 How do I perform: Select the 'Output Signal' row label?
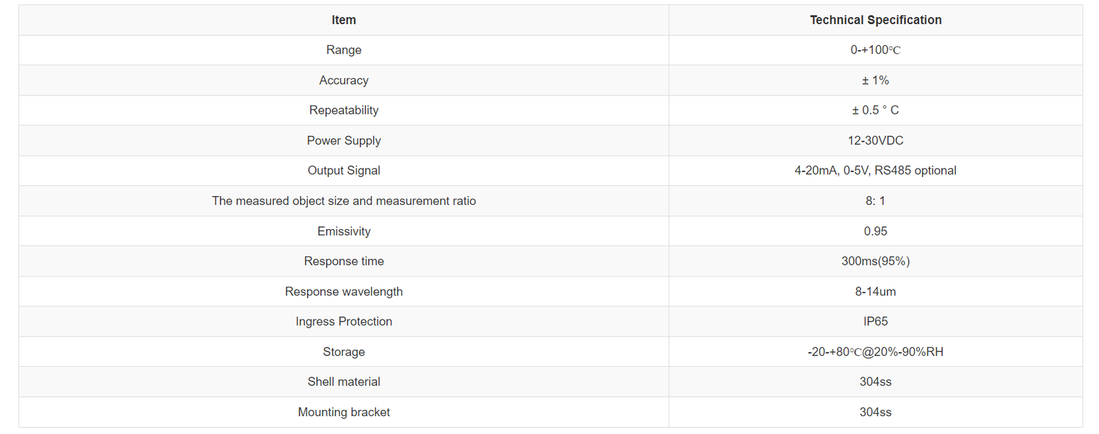pyautogui.click(x=343, y=171)
